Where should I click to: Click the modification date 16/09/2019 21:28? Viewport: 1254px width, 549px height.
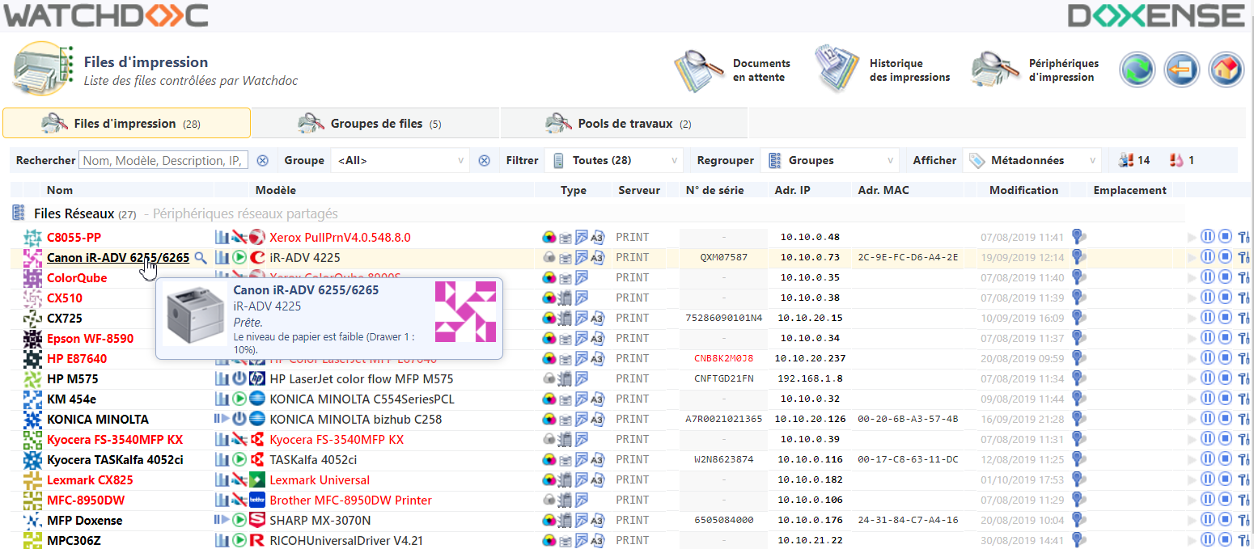(1023, 420)
